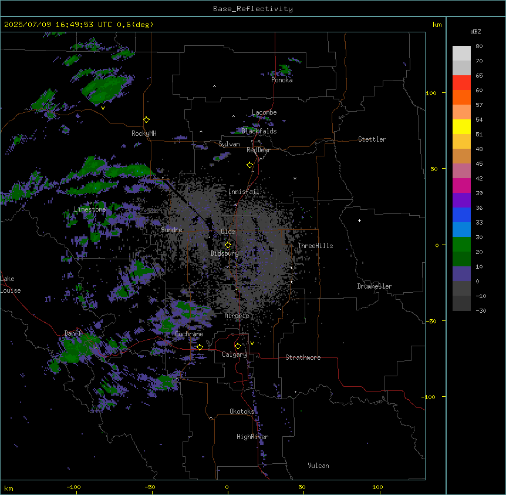
Task: Select the Banff label on the map
Action: 73,333
